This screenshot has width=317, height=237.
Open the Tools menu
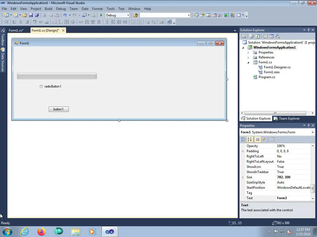110,9
